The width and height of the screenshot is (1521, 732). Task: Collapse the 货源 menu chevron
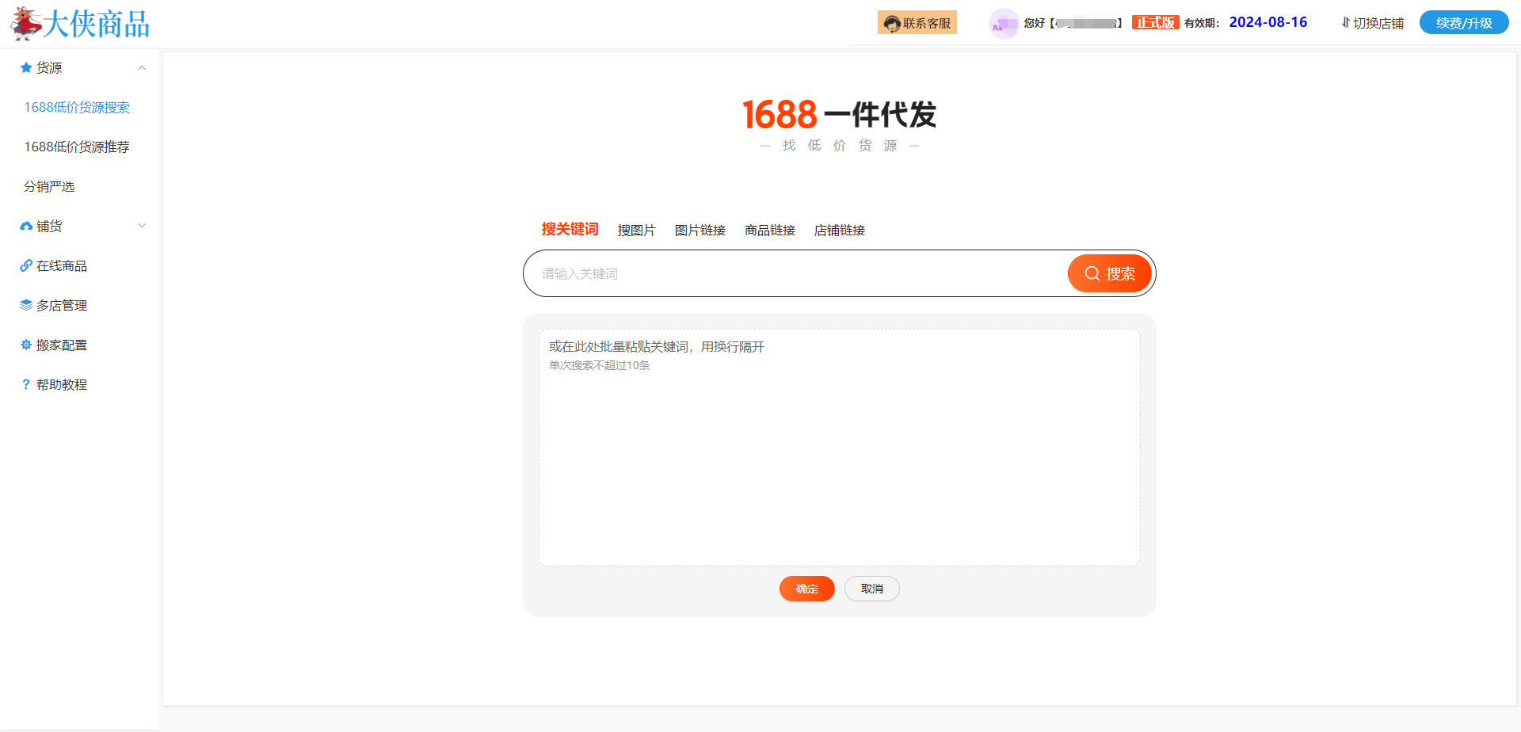pos(142,67)
